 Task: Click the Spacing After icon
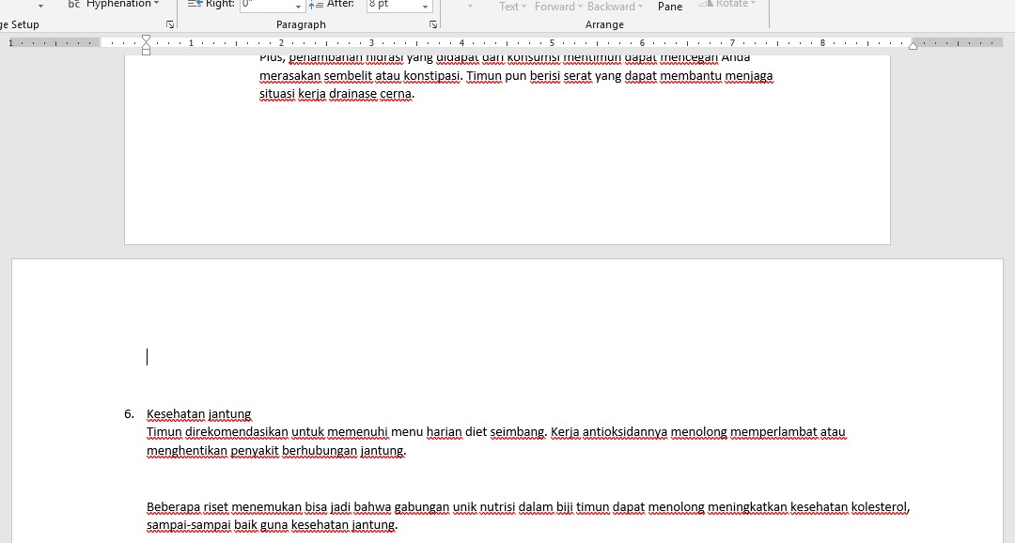tap(316, 5)
